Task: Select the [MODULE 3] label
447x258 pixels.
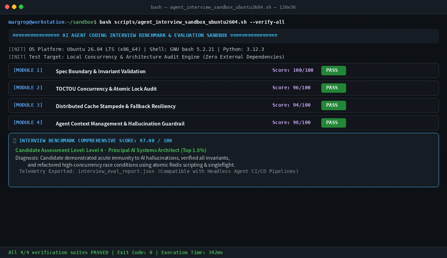Action: coord(28,105)
